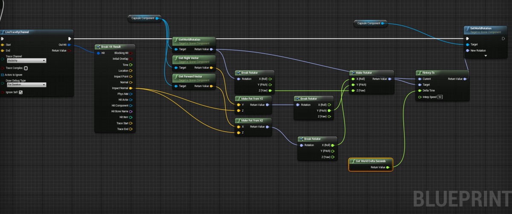Open the Trace Channel Visibility dropdown

26,61
